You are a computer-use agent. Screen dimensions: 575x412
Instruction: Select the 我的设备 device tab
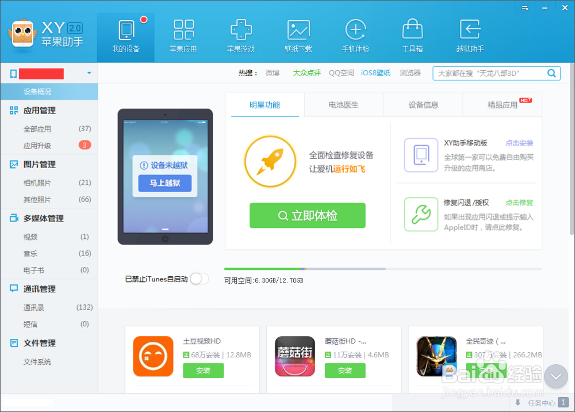click(x=126, y=35)
